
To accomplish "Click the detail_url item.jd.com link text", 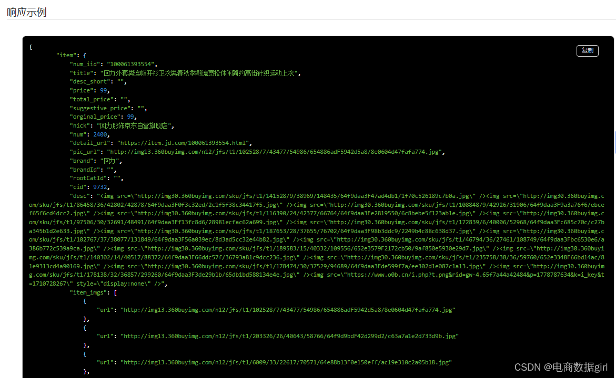I will tap(183, 143).
